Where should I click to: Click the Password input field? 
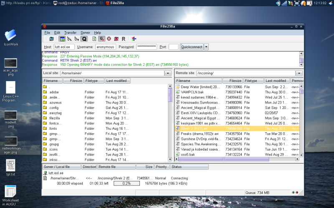[x=147, y=47]
